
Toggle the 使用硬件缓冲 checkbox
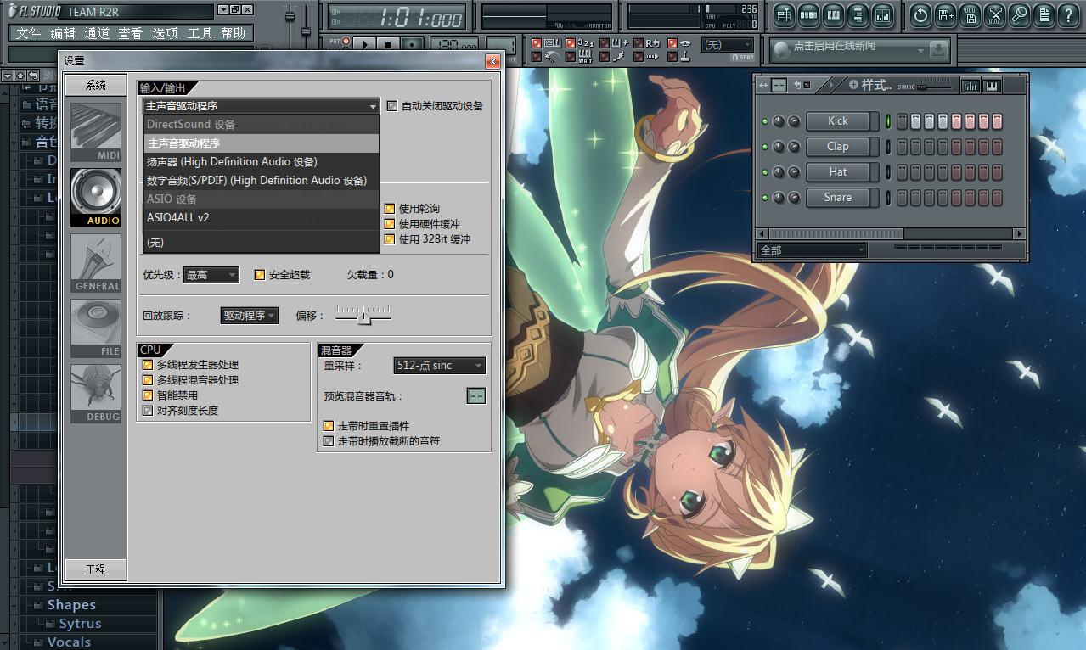(x=390, y=224)
